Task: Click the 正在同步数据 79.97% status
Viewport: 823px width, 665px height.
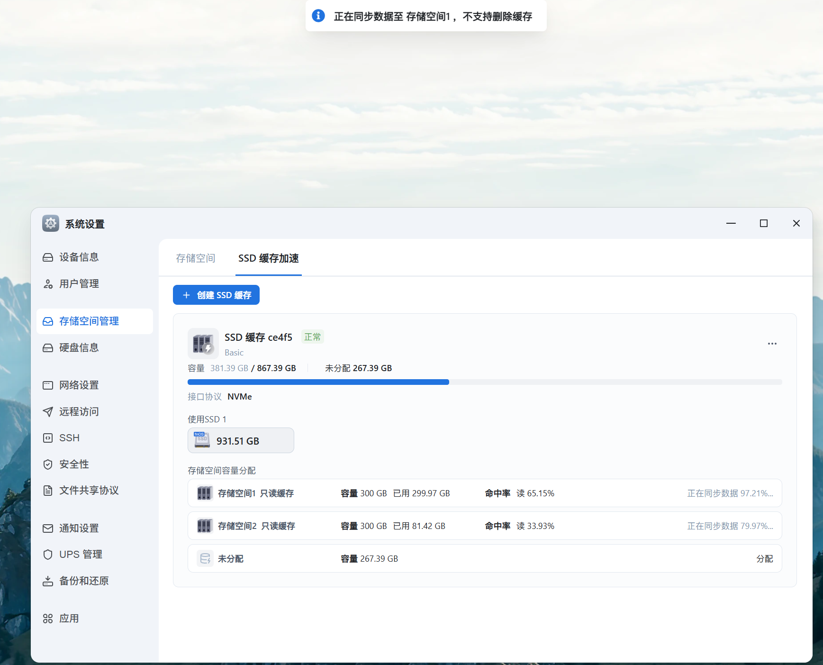Action: [730, 526]
